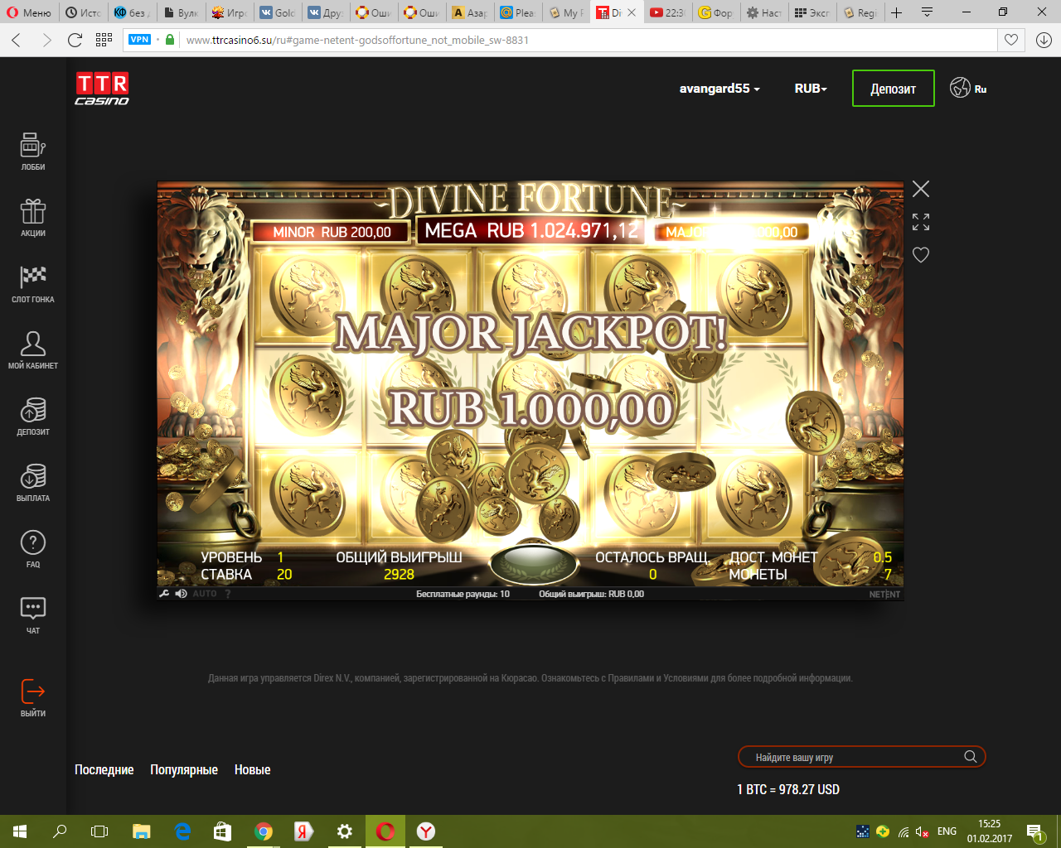Screen dimensions: 1061x848
Task: Open File Explorer from taskbar
Action: coord(142,831)
